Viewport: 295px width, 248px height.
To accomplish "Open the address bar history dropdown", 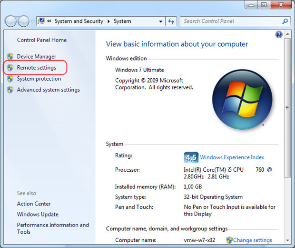I will [x=161, y=21].
